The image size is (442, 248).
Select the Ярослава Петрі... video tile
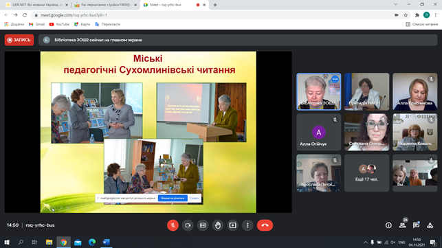pyautogui.click(x=318, y=172)
